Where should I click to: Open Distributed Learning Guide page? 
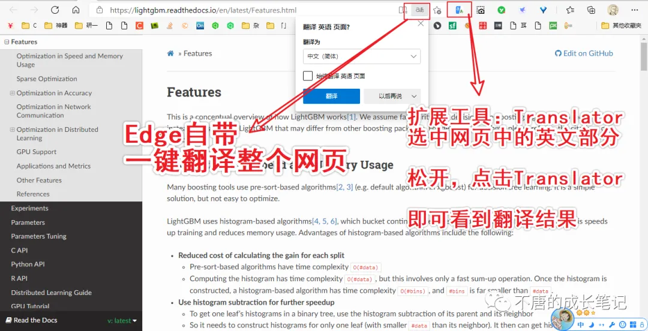pos(51,293)
